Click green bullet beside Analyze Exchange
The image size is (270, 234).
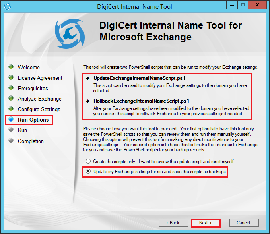pos(11,98)
